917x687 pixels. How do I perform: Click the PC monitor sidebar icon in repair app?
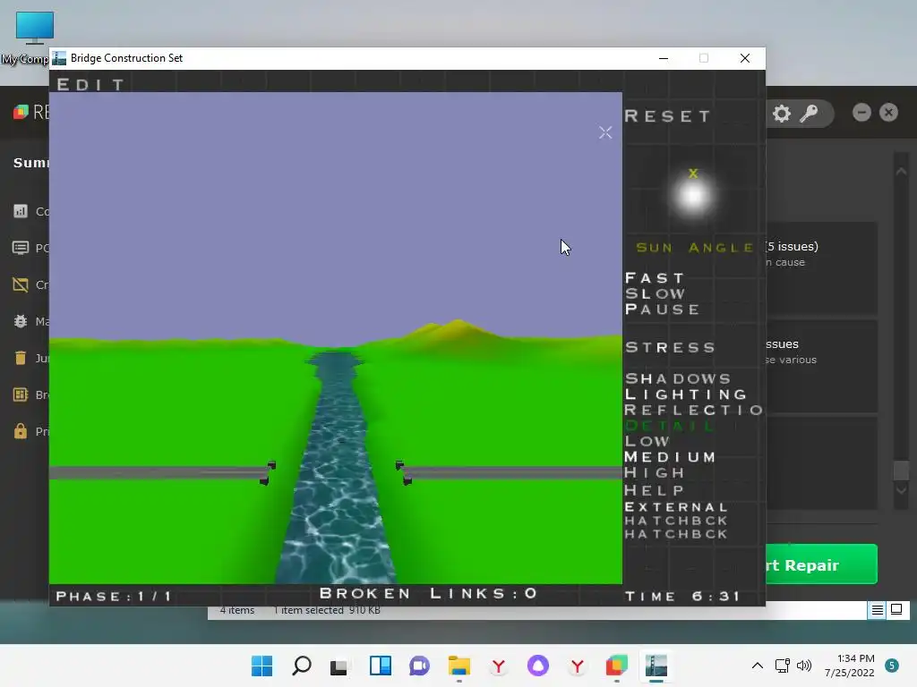21,248
